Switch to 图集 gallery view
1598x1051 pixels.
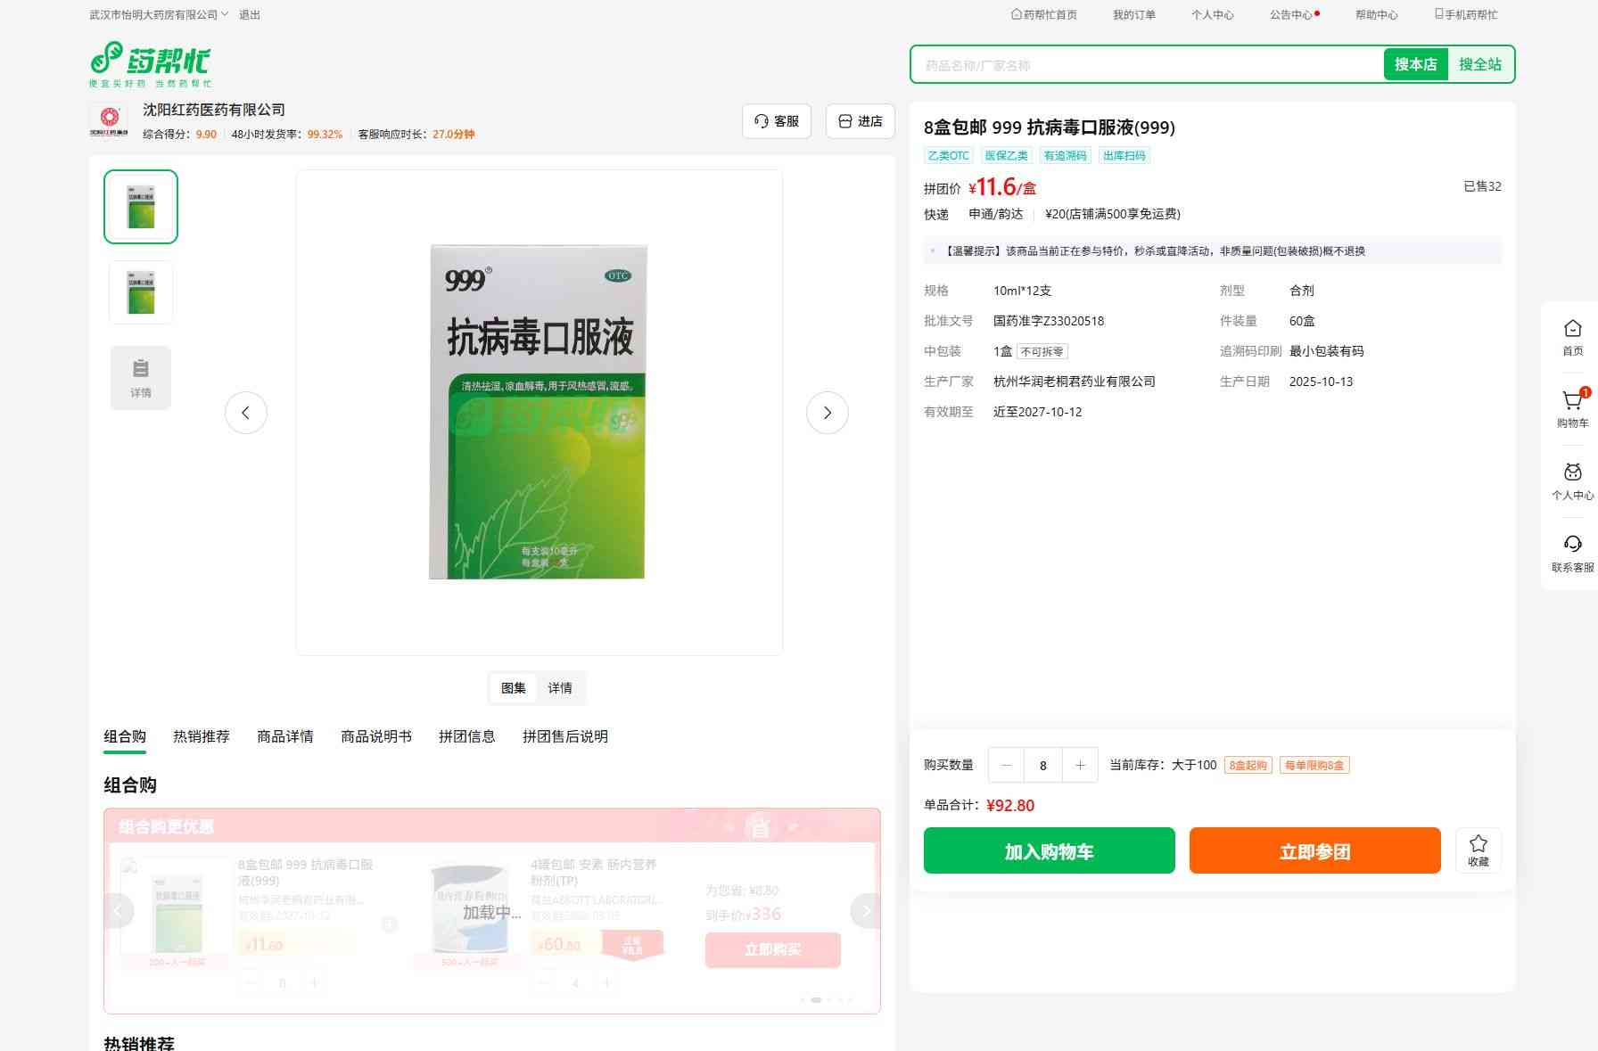(x=513, y=688)
